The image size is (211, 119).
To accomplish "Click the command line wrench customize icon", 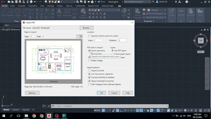I will [49, 106].
